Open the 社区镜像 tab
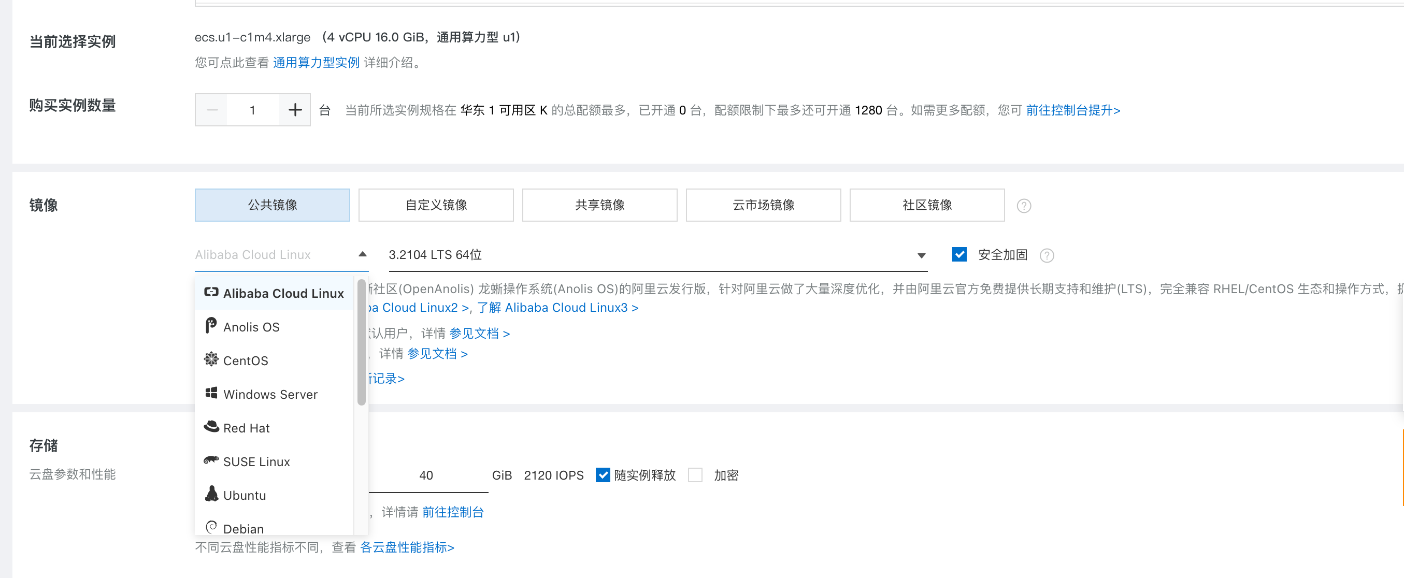The height and width of the screenshot is (578, 1404). [926, 205]
